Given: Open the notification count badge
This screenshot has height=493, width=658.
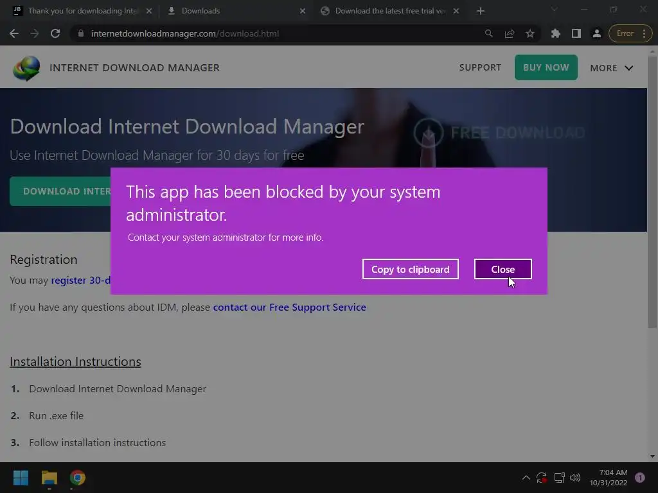Looking at the screenshot, I should pyautogui.click(x=639, y=478).
